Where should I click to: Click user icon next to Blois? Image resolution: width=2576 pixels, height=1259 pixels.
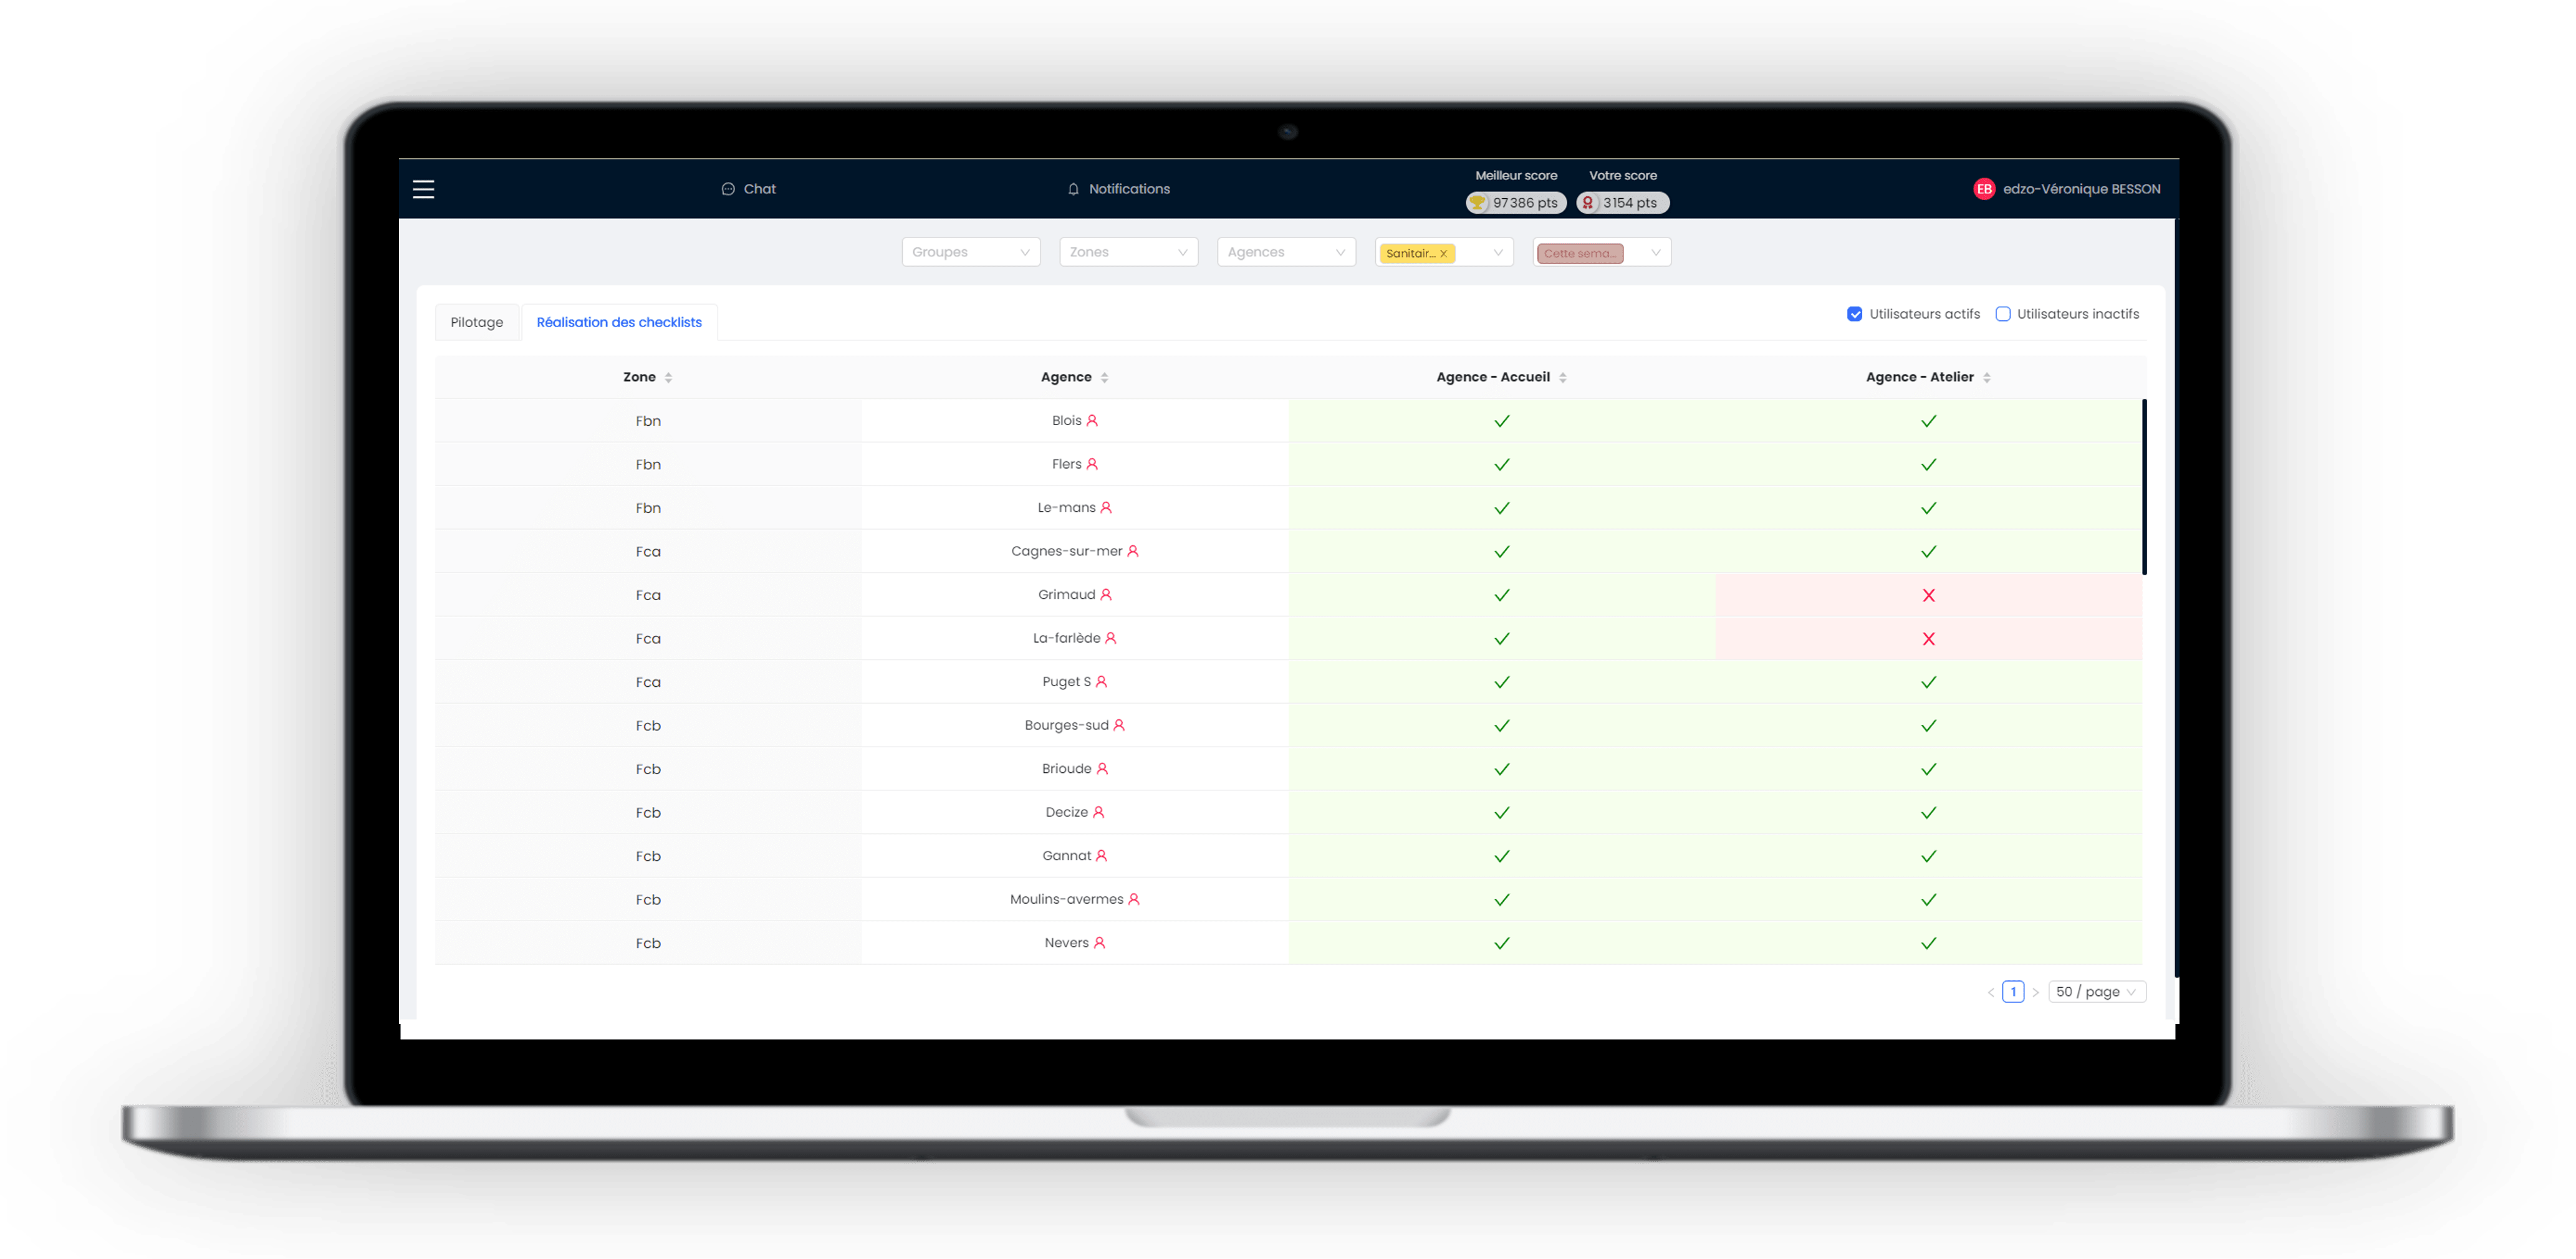click(x=1092, y=421)
